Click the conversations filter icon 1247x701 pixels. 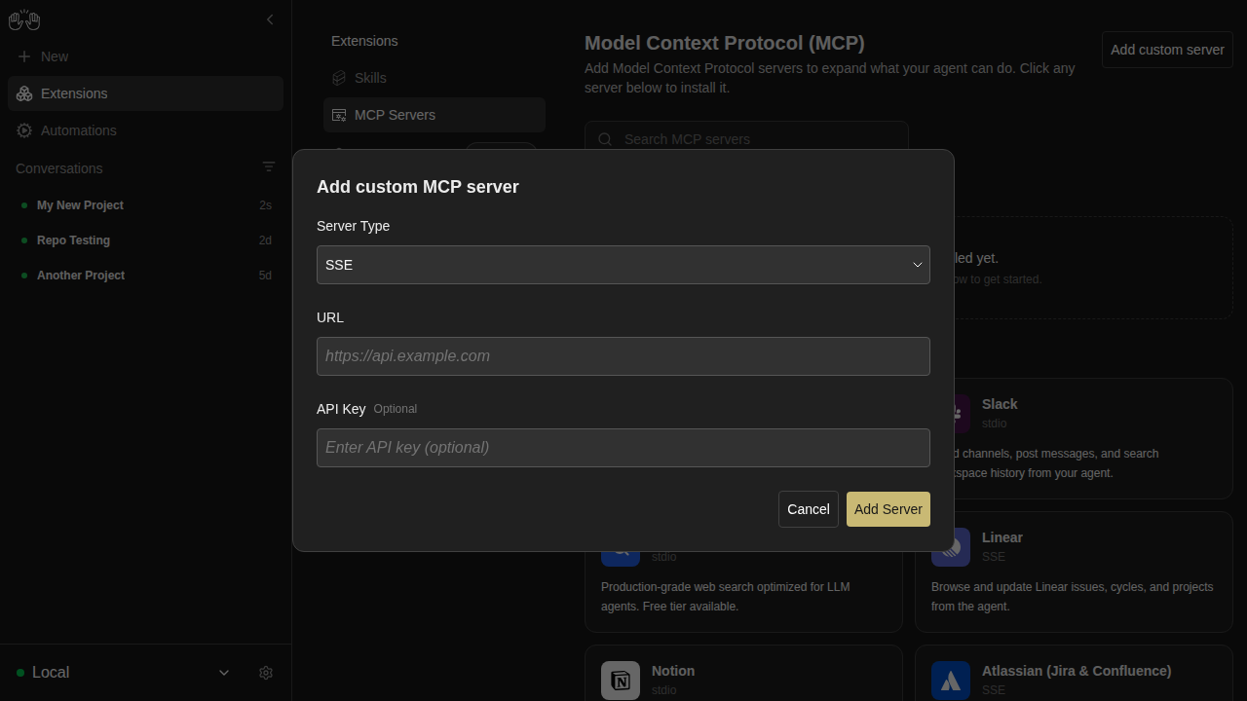click(x=269, y=167)
